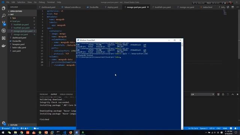Close the mongo-pod-pvc.yaml tab
The width and height of the screenshot is (240, 135).
(x=148, y=7)
